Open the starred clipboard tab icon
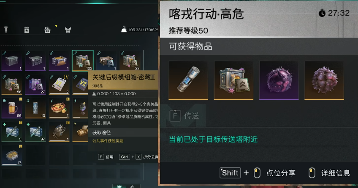The image size is (358, 188). (x=27, y=30)
